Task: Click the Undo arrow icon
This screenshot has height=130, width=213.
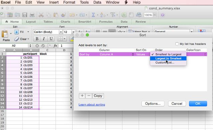Action: [x=72, y=15]
